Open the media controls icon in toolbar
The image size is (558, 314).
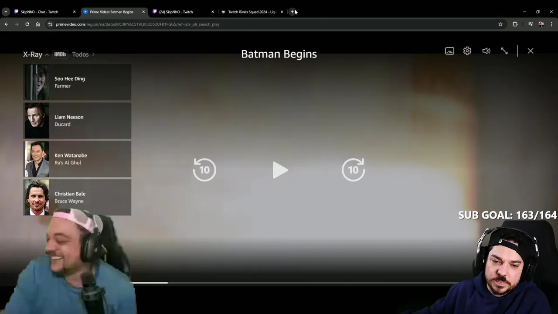pos(531,24)
